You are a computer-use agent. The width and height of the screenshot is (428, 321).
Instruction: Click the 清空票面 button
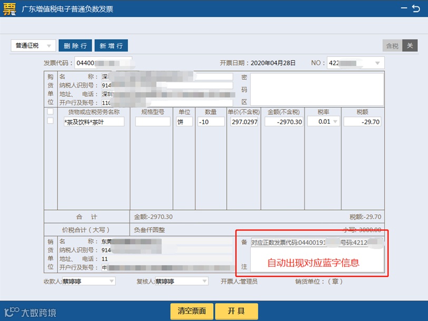(192, 311)
